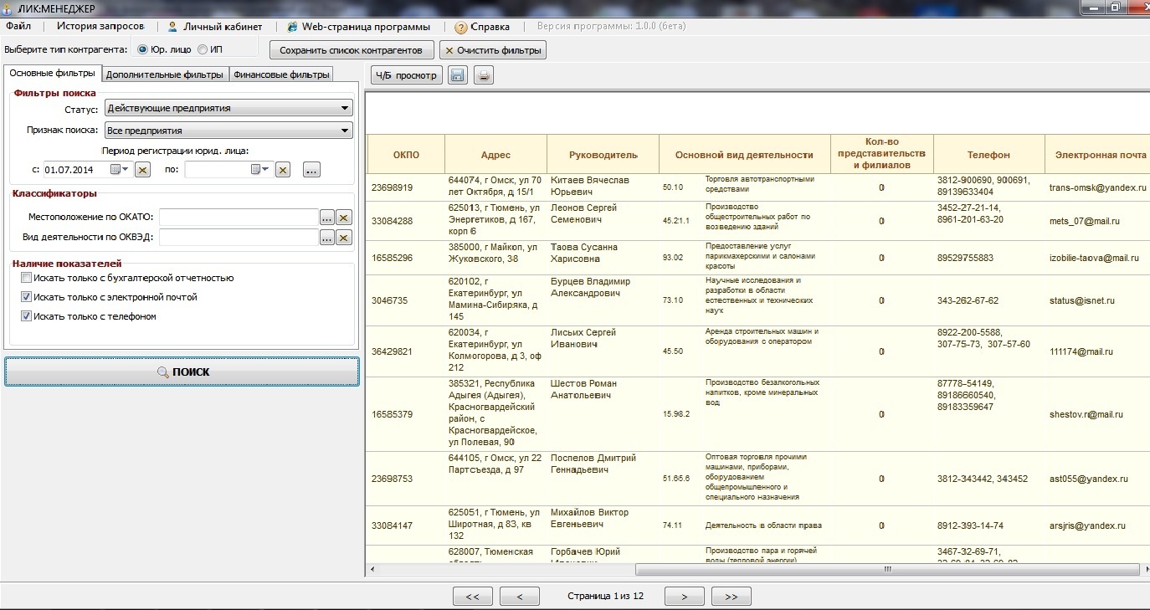Click the save (floppy disk) icon above table

(x=458, y=76)
